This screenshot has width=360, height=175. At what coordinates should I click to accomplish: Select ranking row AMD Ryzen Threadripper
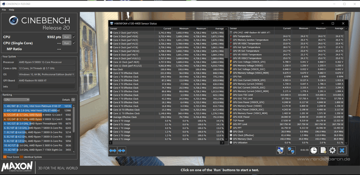click(x=38, y=123)
